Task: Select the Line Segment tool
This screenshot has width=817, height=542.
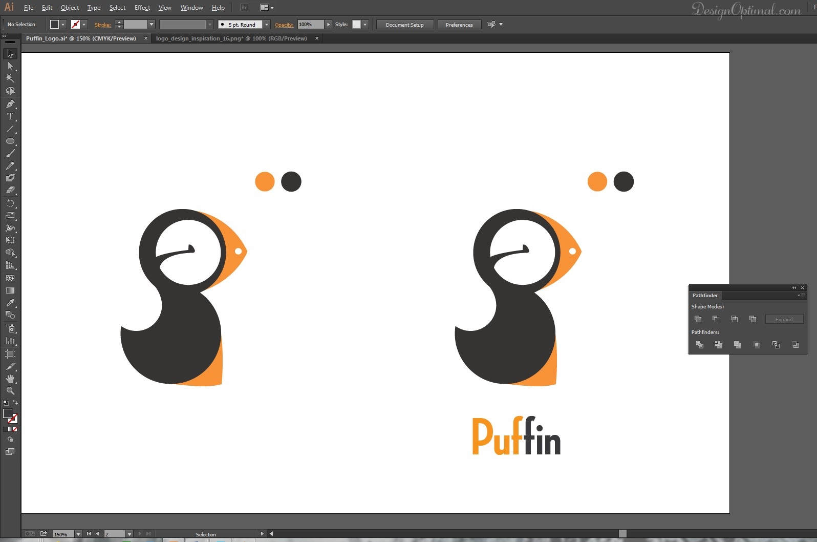Action: point(10,129)
